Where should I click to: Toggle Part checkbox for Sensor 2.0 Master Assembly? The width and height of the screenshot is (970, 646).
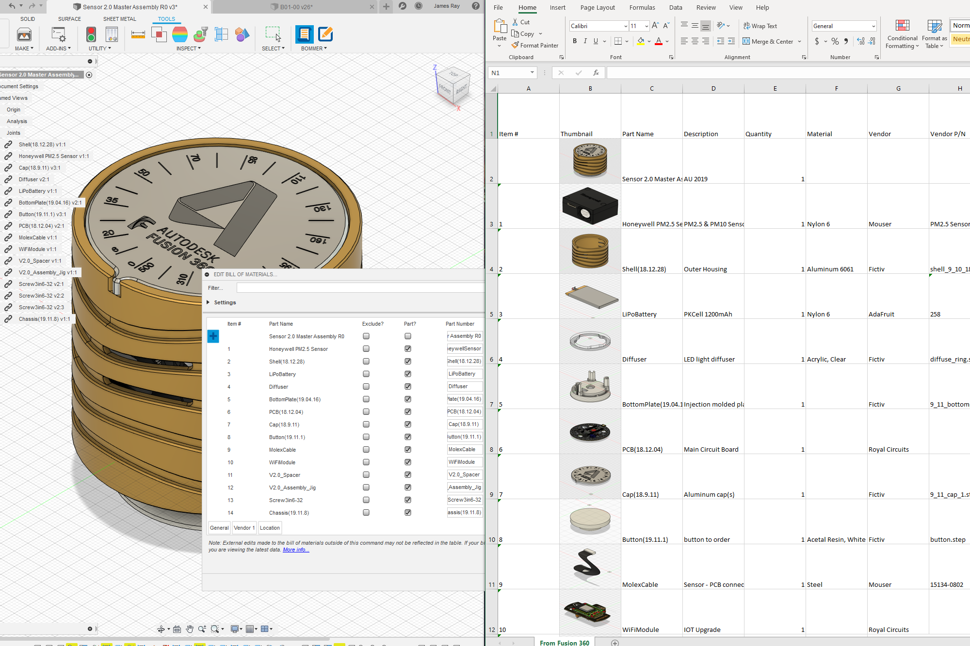(408, 336)
